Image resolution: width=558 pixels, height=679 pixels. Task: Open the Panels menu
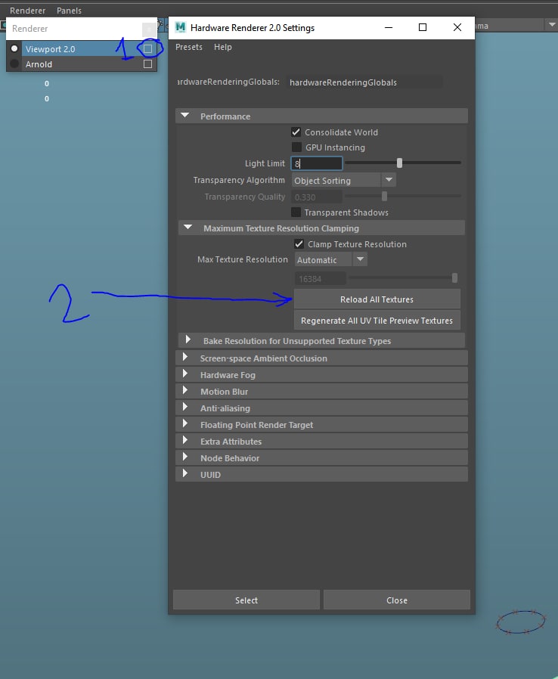[69, 11]
